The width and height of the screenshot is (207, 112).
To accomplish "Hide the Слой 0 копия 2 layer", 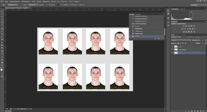I will (172, 50).
